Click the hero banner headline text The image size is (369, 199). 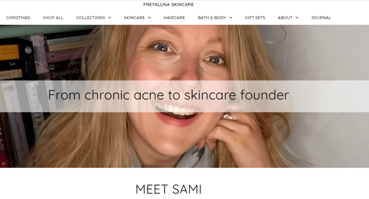168,95
